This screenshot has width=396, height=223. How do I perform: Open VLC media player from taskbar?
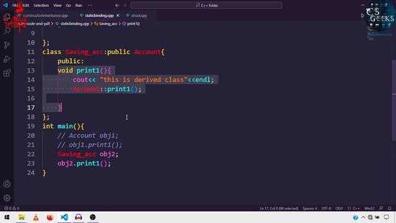pyautogui.click(x=36, y=217)
